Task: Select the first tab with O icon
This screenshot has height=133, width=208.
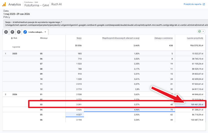Action: [x=6, y=32]
